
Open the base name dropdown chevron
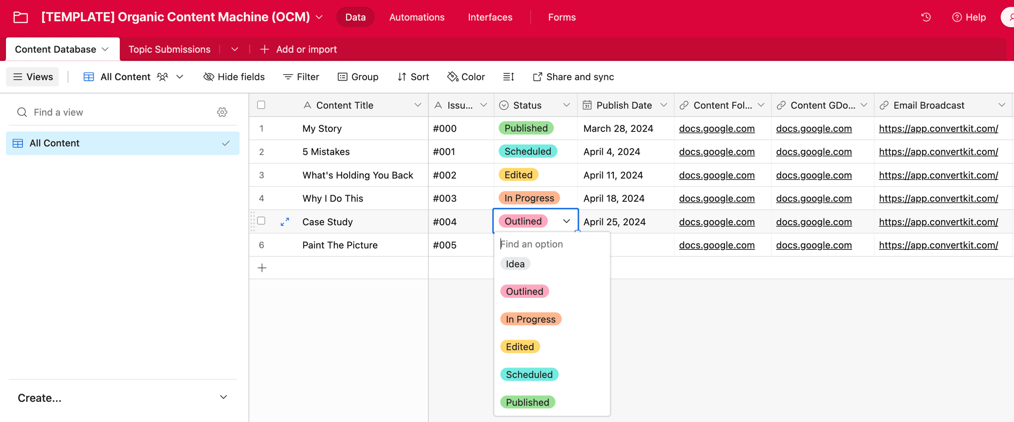[319, 17]
